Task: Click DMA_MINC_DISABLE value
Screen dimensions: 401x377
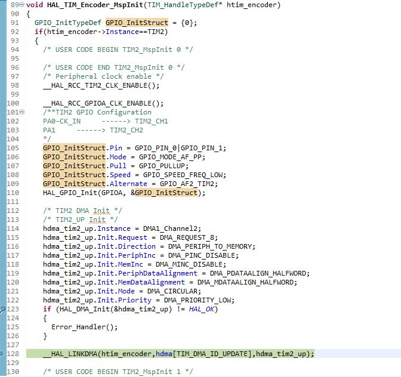Action: click(x=189, y=264)
